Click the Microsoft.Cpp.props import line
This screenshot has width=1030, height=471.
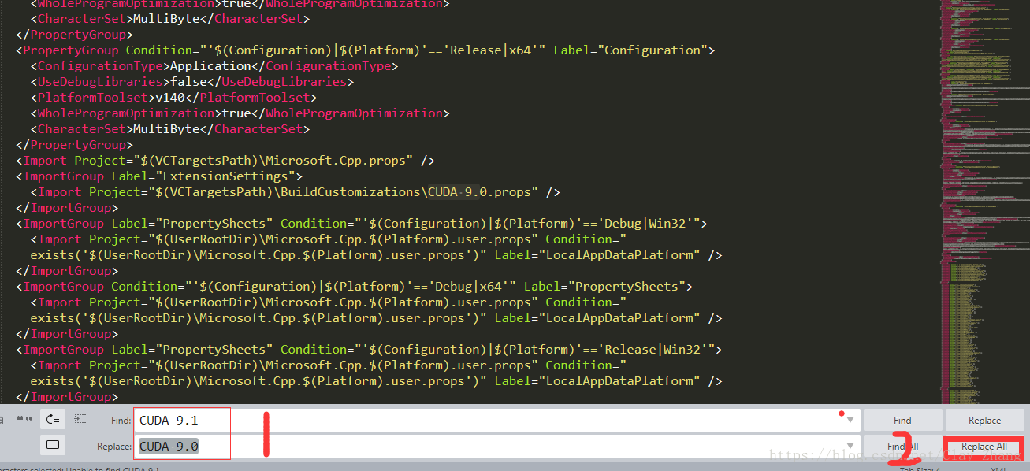225,160
